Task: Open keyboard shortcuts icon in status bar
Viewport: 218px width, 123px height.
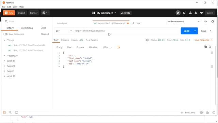Action: point(207,112)
